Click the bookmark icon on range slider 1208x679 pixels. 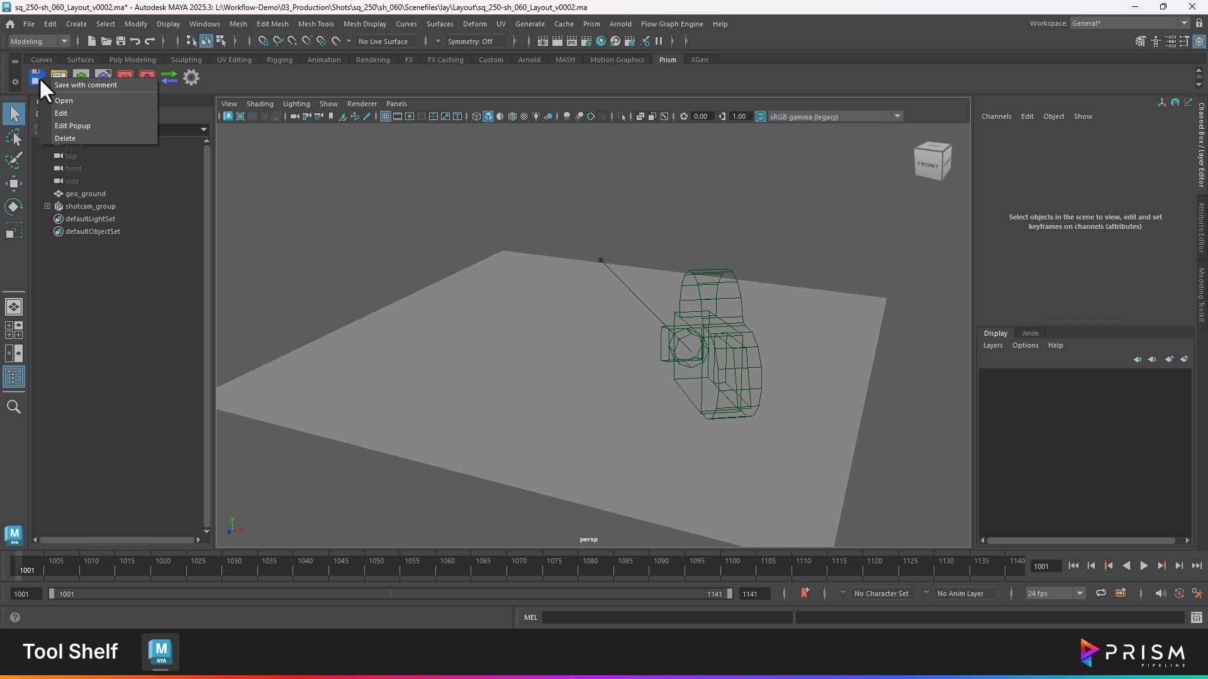point(805,593)
